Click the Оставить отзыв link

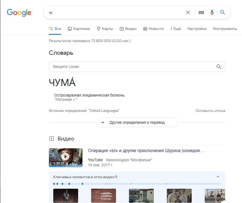click(x=210, y=111)
